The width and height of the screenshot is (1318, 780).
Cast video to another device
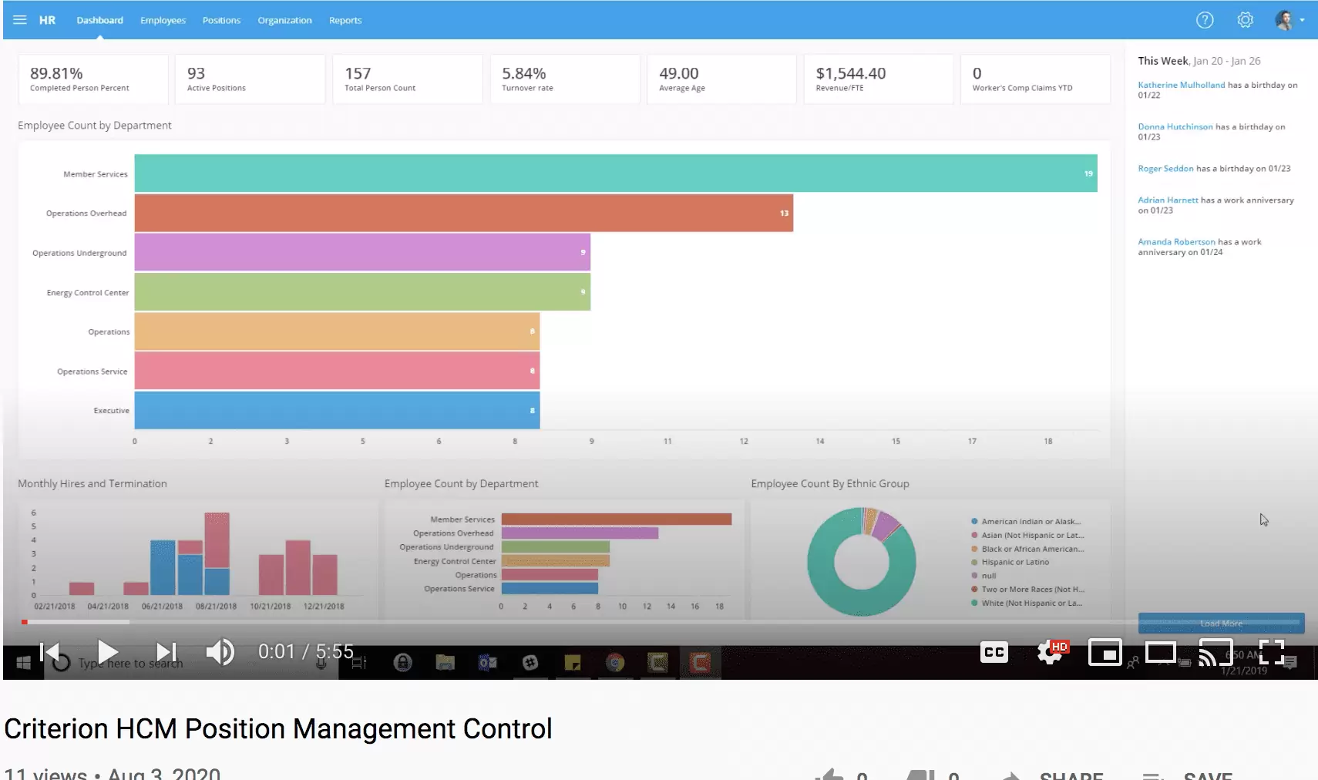[x=1215, y=653]
